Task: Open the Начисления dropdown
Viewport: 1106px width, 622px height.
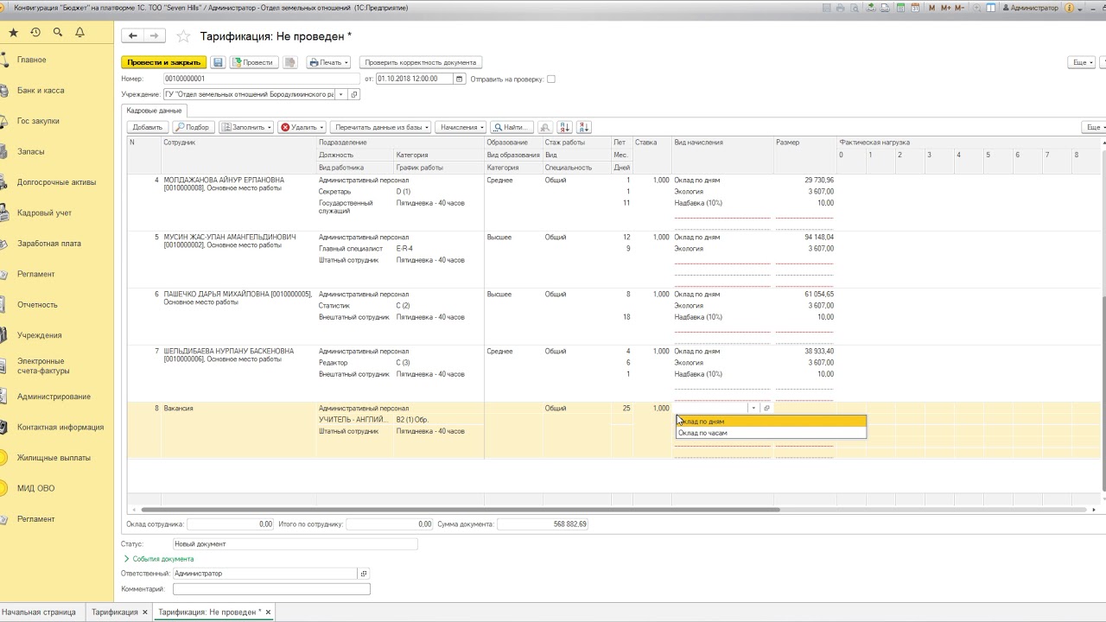Action: [x=461, y=127]
